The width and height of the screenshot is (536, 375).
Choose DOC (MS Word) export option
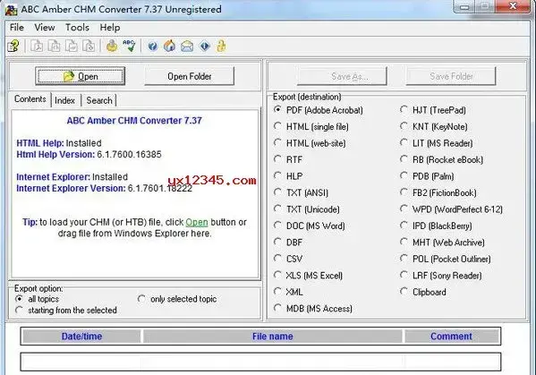point(310,226)
